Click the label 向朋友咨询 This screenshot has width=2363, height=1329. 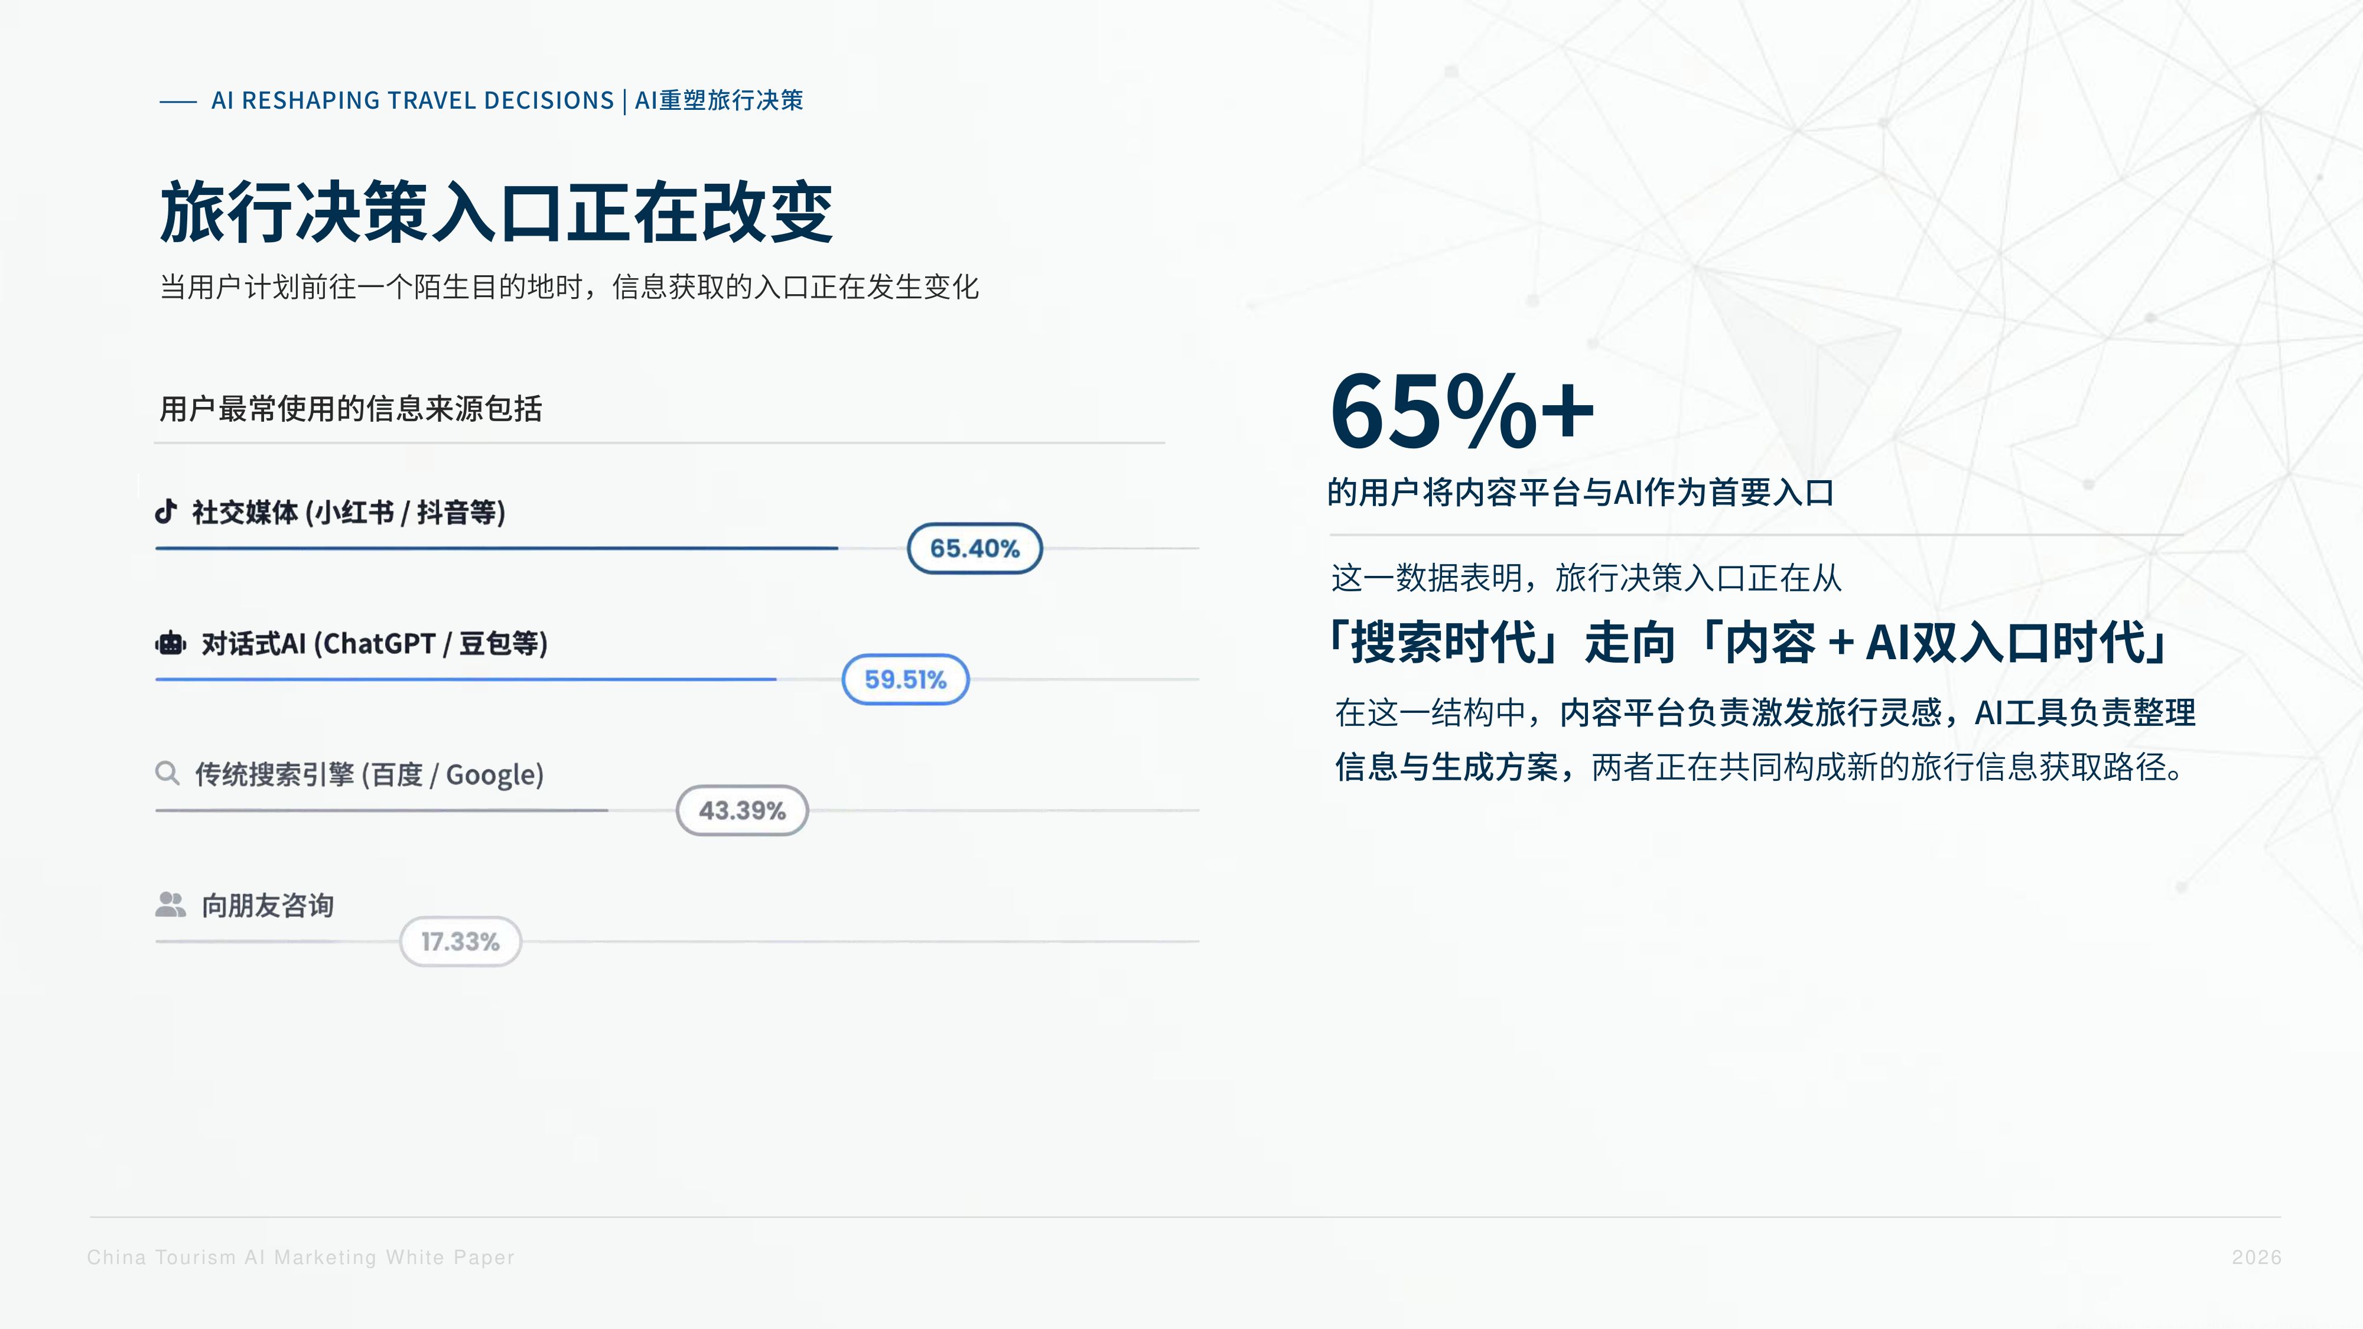point(268,905)
